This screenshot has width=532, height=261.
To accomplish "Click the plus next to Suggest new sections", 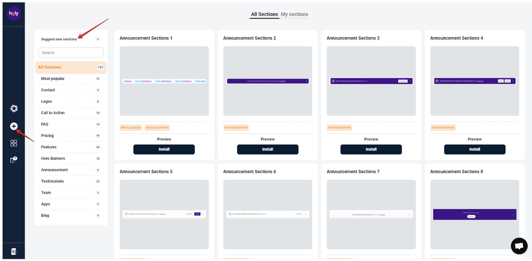I will [x=98, y=39].
